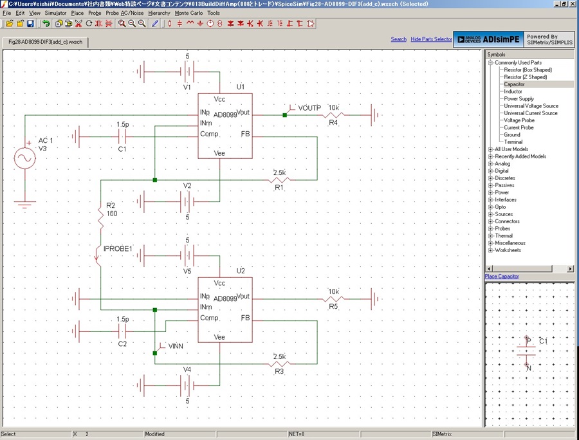This screenshot has width=579, height=440.
Task: Open the Hierarchy menu
Action: click(159, 13)
